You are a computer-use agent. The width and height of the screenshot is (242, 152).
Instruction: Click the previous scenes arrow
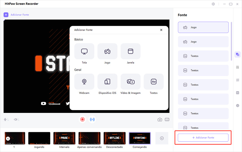[x=8, y=139]
